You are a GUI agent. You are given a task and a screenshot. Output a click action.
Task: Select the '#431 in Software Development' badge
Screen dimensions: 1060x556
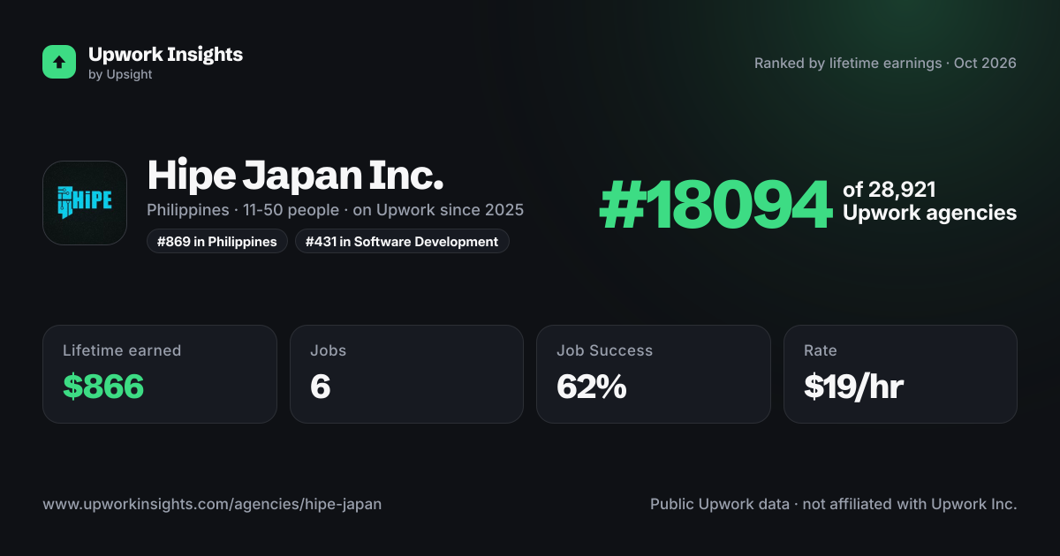pos(402,241)
